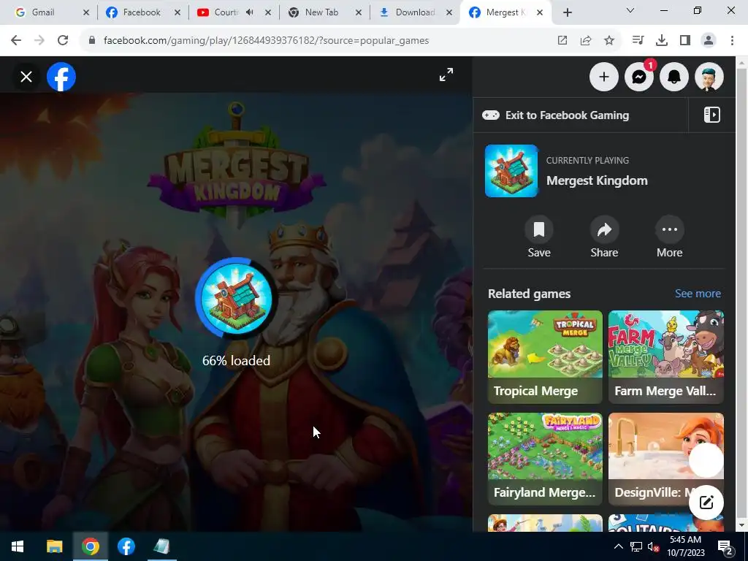Open media controls icon
Image resolution: width=748 pixels, height=561 pixels.
click(x=638, y=41)
